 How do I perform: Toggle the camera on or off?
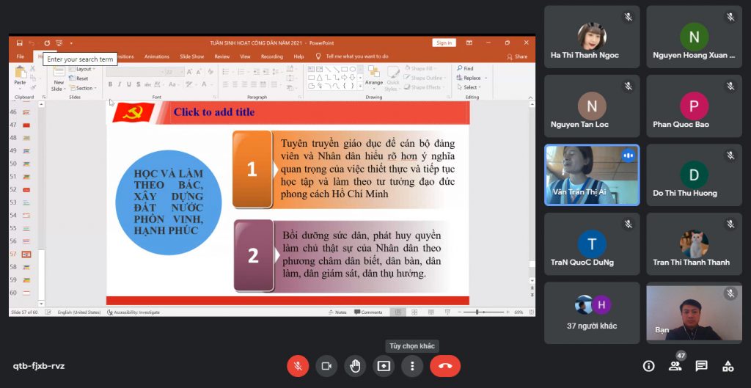click(326, 365)
